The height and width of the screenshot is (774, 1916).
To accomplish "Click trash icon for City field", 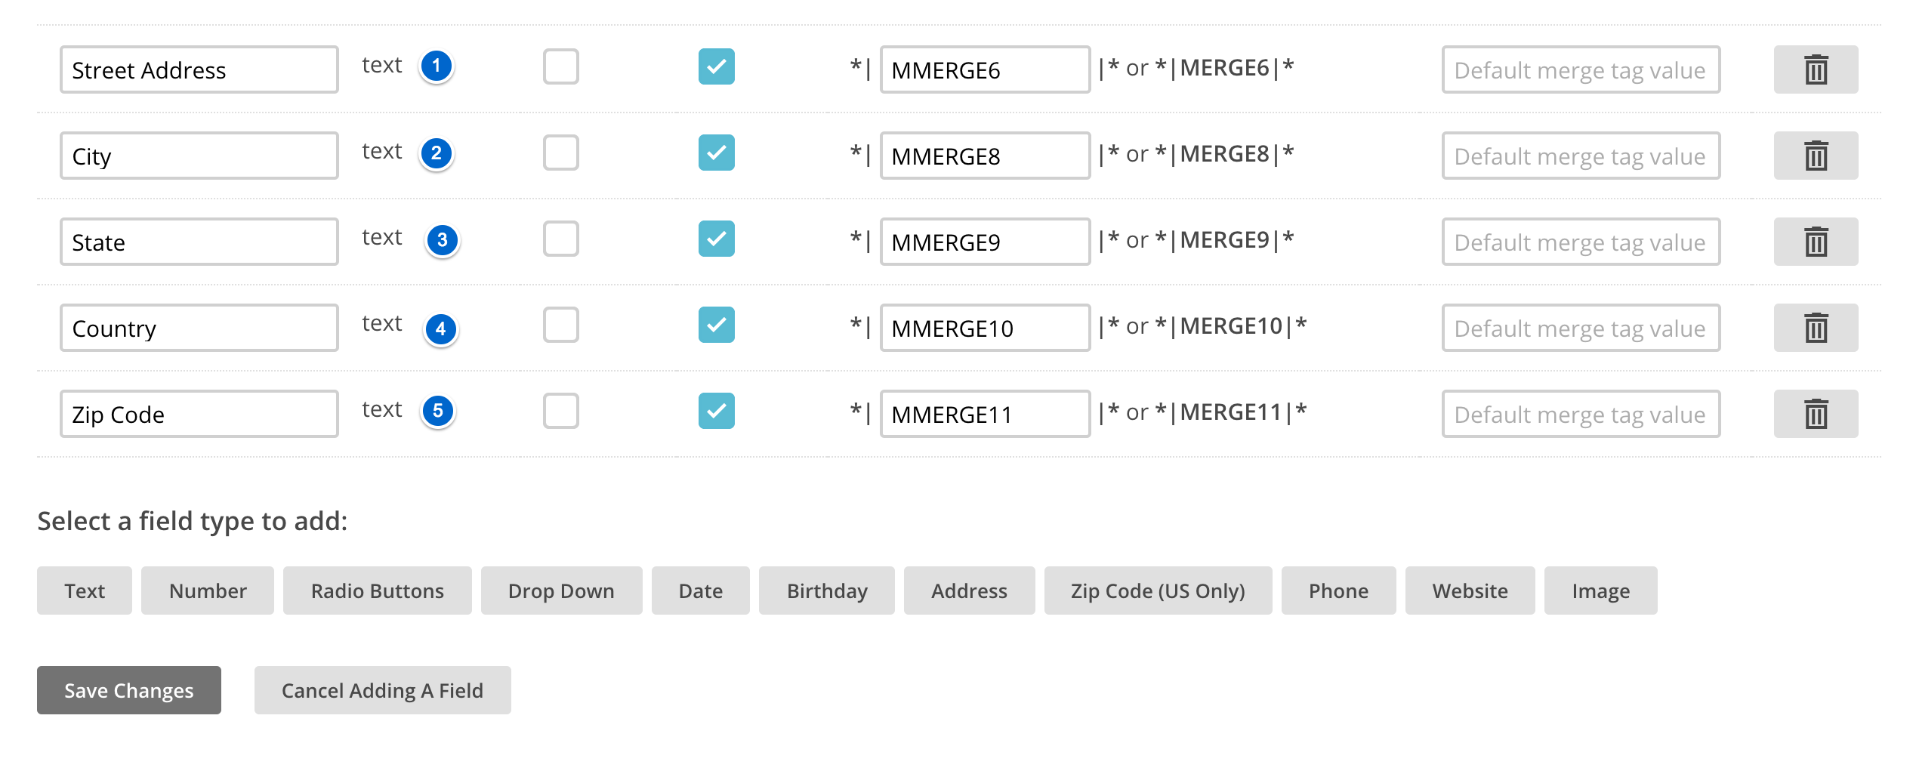I will click(1816, 156).
